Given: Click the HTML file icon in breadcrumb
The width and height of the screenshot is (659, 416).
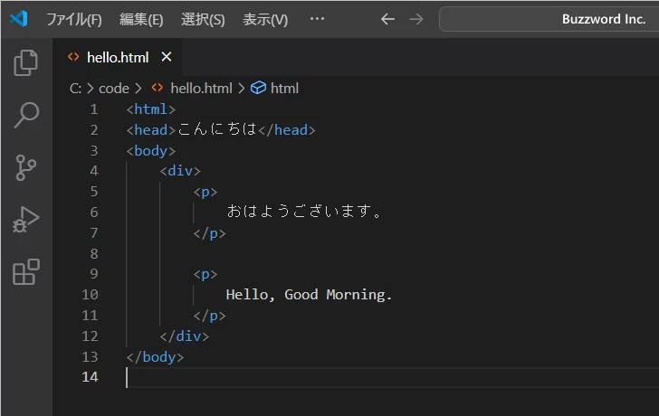Looking at the screenshot, I should 158,88.
